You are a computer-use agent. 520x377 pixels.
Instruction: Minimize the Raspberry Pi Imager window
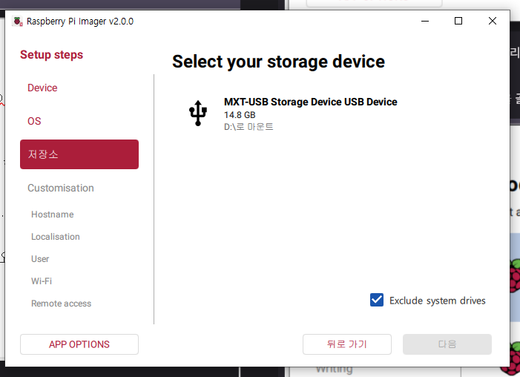[424, 22]
